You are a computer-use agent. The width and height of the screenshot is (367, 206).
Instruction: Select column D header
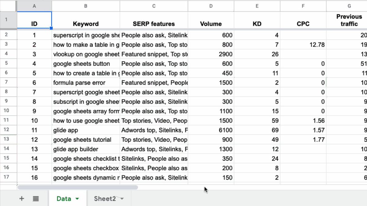(211, 6)
